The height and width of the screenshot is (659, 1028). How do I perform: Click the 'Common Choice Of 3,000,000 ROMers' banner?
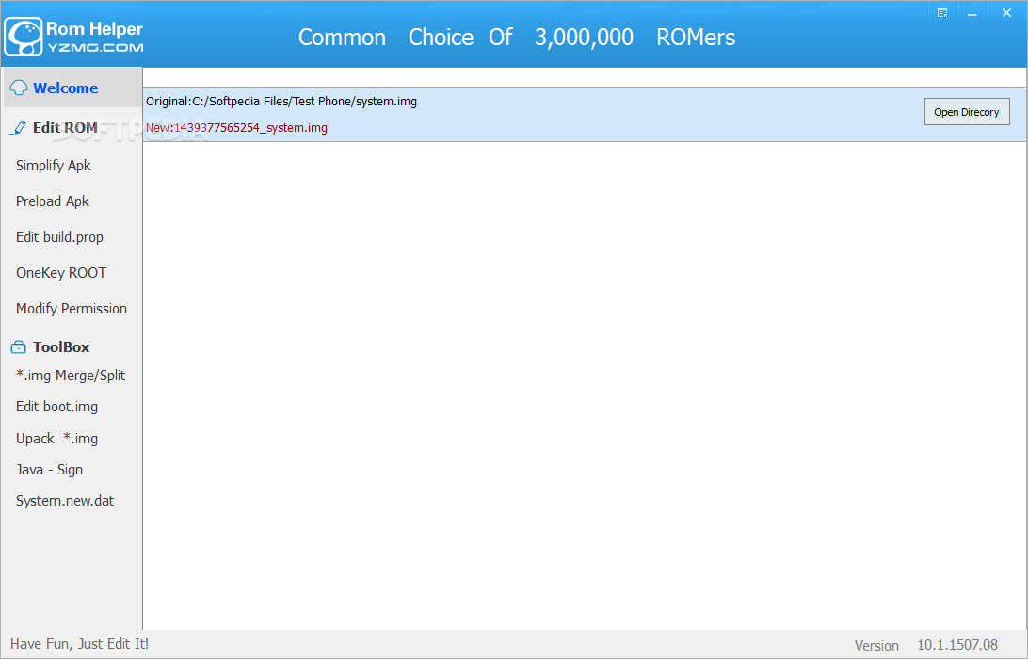pyautogui.click(x=517, y=38)
